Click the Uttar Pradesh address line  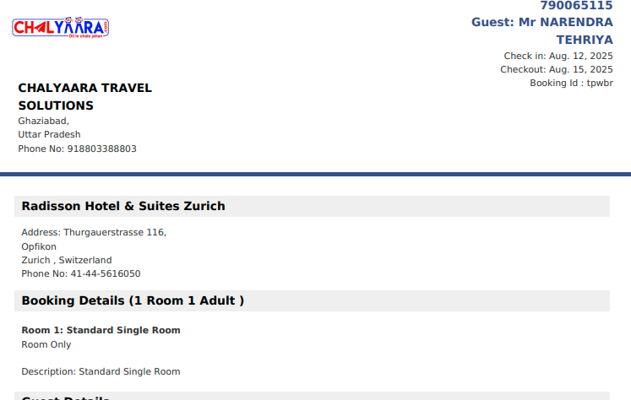pyautogui.click(x=49, y=135)
